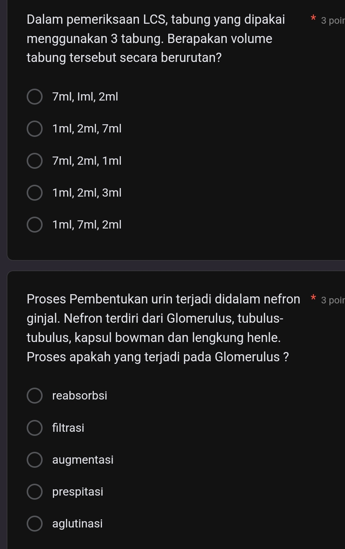This screenshot has height=549, width=345.
Task: Click the LCS tabung question text
Action: point(156,39)
